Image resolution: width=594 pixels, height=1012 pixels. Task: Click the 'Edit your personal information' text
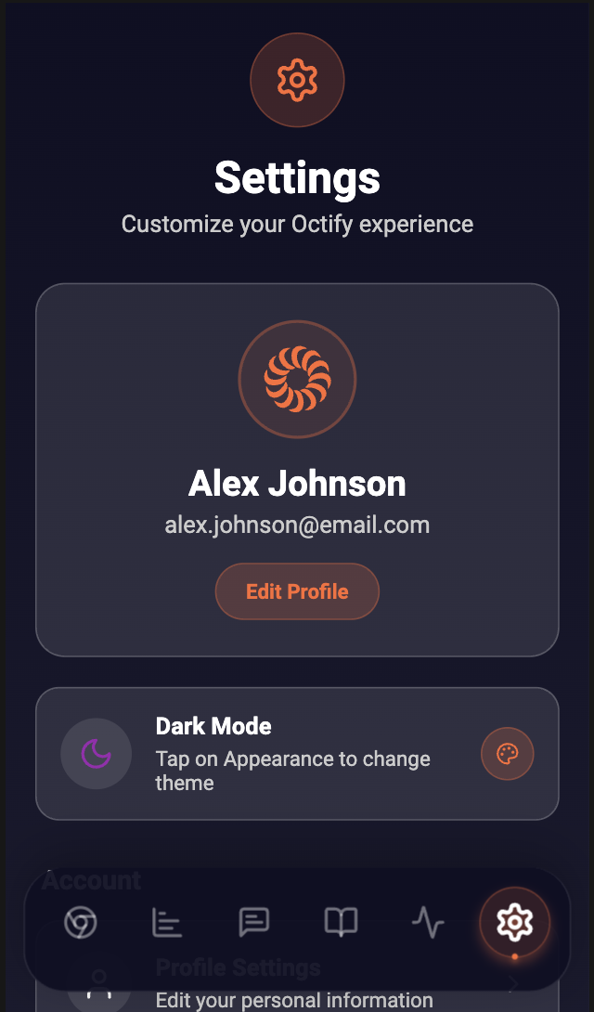[x=294, y=1000]
